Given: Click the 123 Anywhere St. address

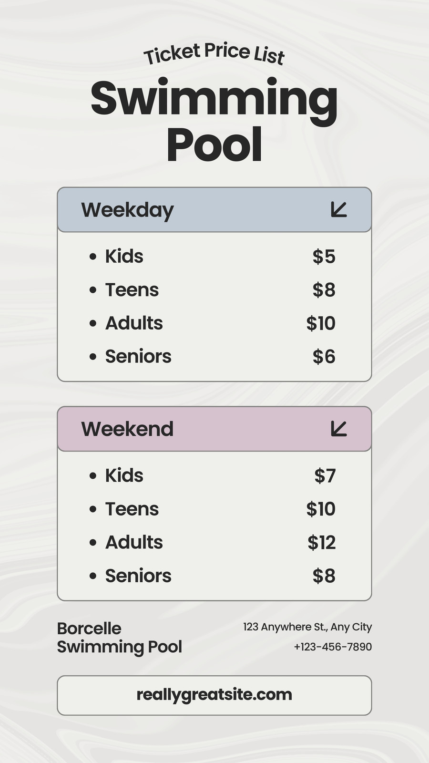Looking at the screenshot, I should coord(307,627).
